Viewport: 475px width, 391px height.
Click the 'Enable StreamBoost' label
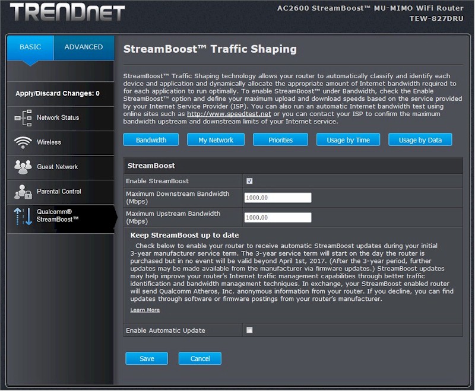click(157, 181)
